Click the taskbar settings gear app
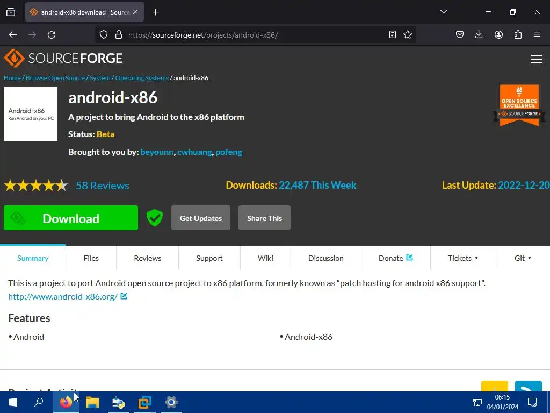This screenshot has width=550, height=413. (171, 402)
